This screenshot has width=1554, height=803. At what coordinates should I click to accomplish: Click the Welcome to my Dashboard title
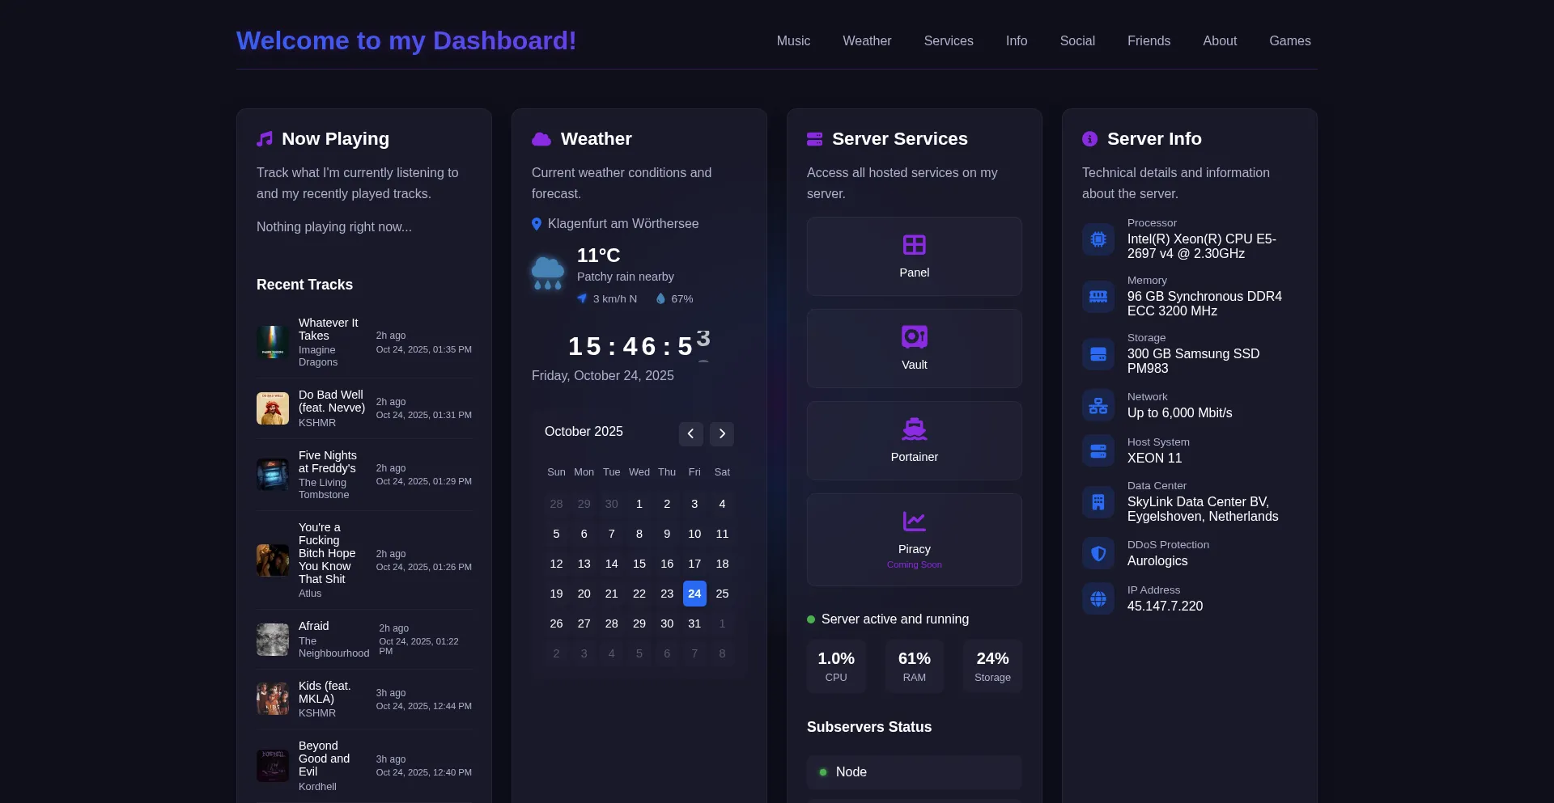click(x=406, y=40)
